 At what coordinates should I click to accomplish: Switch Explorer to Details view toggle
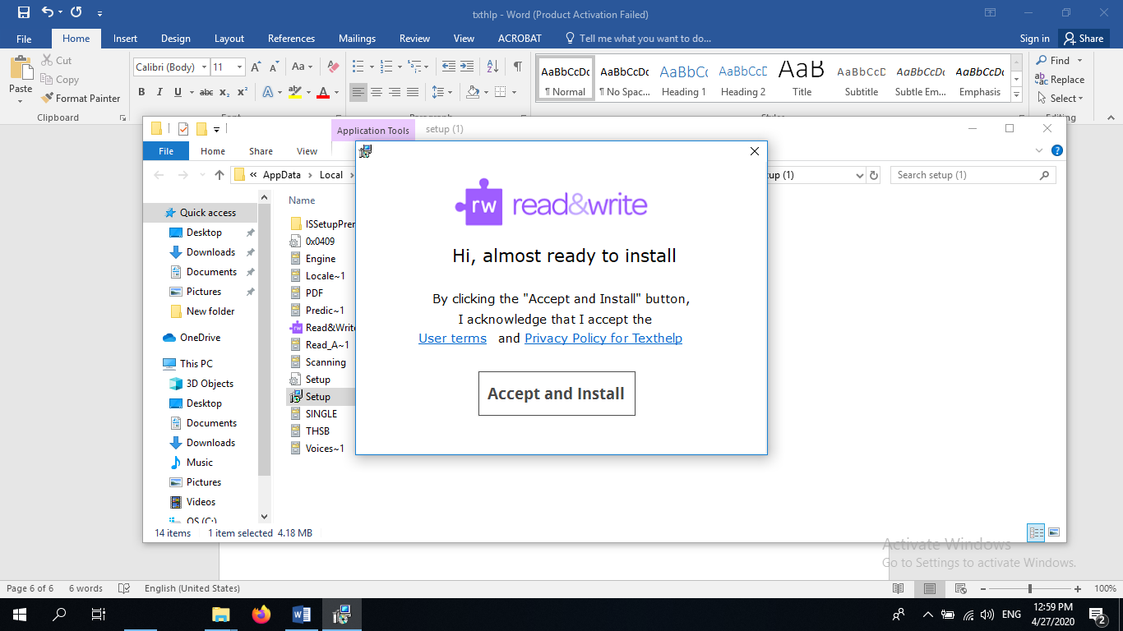pos(1036,532)
